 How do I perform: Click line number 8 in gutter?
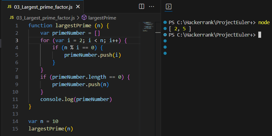click(x=17, y=77)
